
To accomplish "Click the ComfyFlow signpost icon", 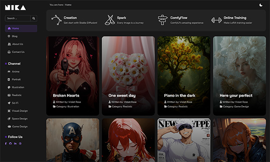I will (163, 20).
